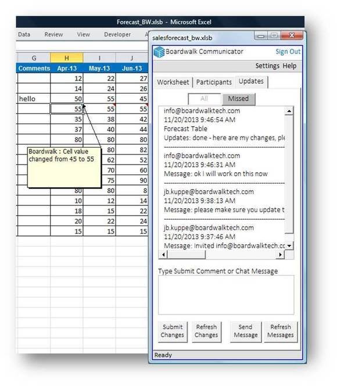Open the Help menu
Viewport: 337px width, 386px height.
point(289,66)
